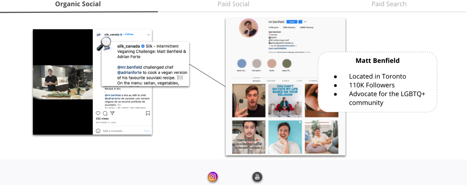Open the Paid Search tab
The height and width of the screenshot is (185, 467).
pos(389,4)
